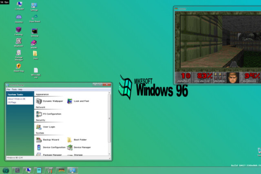Open P3 Configuration under Network
261x174 pixels.
point(49,114)
